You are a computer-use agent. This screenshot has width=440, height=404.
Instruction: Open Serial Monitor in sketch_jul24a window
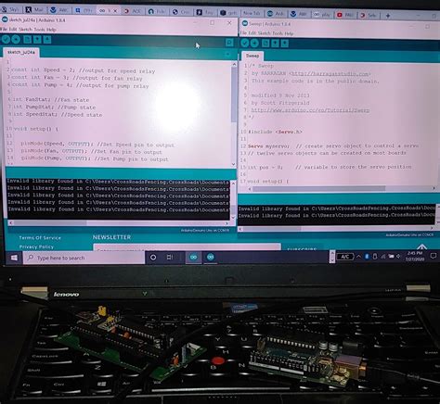point(229,43)
